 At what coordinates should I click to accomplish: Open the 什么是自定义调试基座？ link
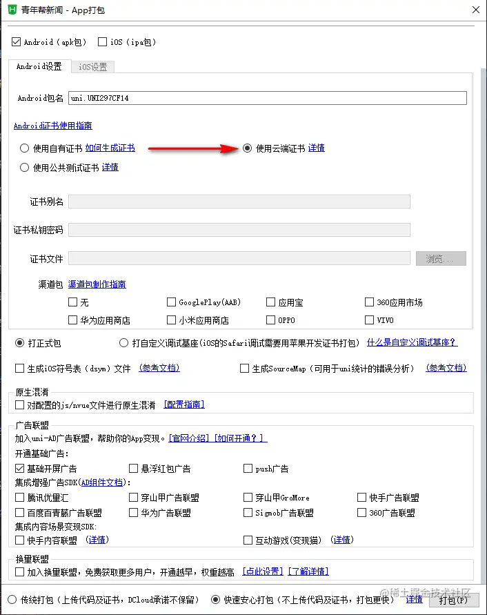point(412,342)
